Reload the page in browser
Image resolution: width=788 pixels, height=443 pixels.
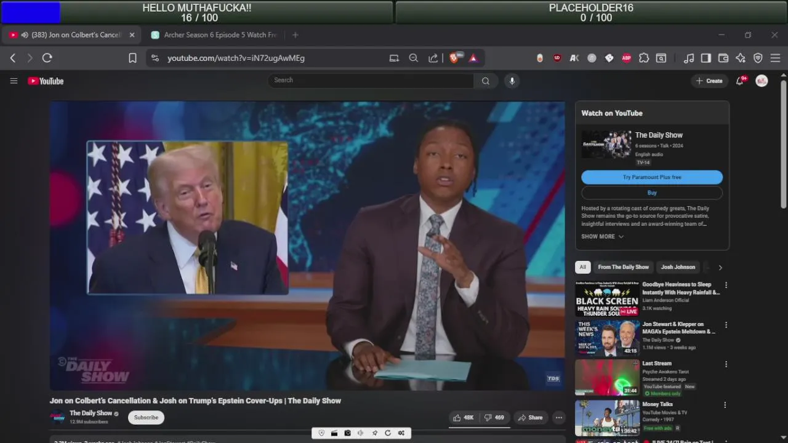[47, 58]
